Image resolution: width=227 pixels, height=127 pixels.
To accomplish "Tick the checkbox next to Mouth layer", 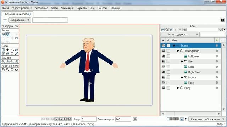I will click(168, 77).
